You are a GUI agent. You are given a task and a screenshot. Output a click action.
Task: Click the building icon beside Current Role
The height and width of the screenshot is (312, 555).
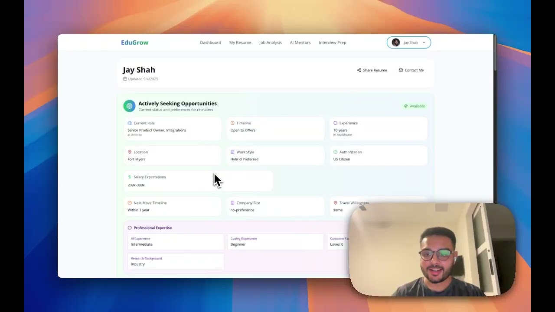(130, 123)
